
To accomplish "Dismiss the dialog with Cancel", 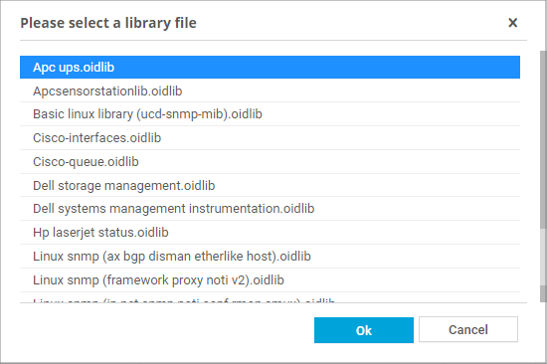I will pyautogui.click(x=468, y=329).
